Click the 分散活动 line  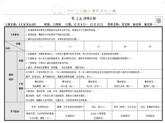point(59,91)
